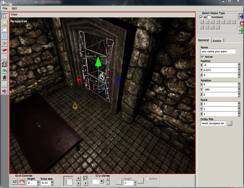Choose the dashed box Areas tool
The height and width of the screenshot is (188, 244).
5,64
